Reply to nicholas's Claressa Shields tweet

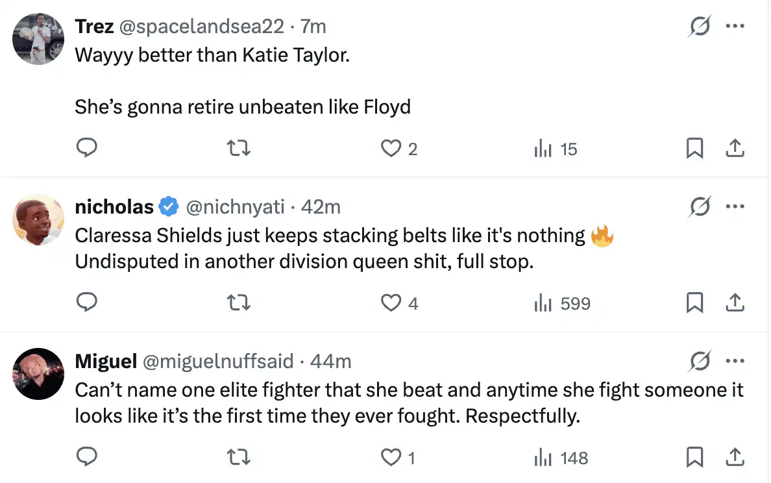[87, 303]
